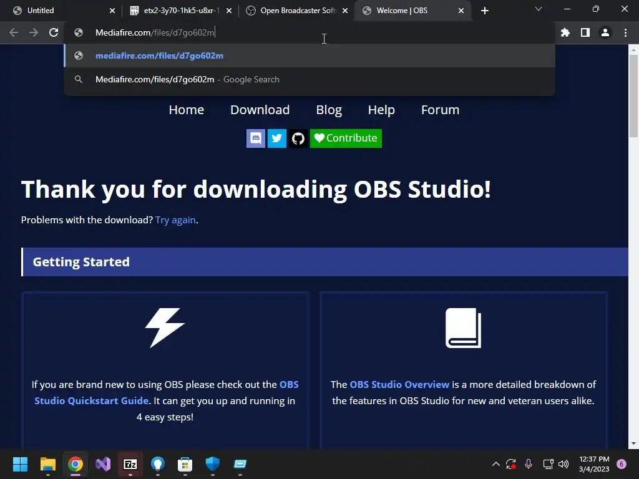Viewport: 639px width, 479px height.
Task: Open the lightbulb Tips app on taskbar
Action: [158, 464]
